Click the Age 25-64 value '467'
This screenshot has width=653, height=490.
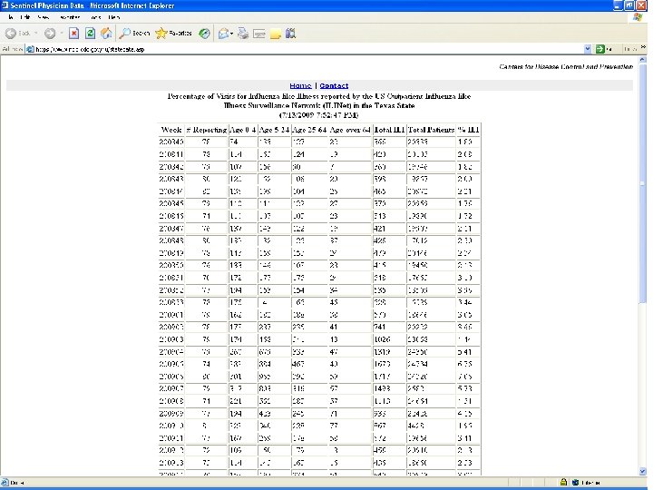pos(298,364)
